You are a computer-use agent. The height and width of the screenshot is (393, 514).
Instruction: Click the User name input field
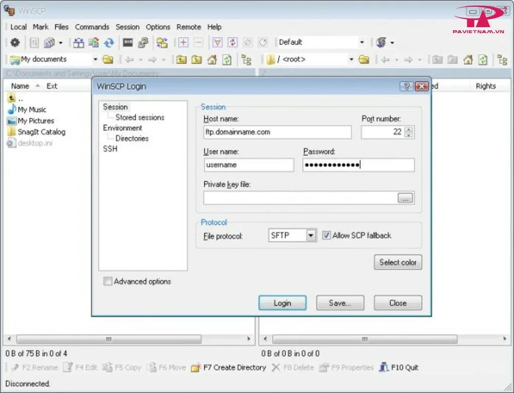pos(249,165)
